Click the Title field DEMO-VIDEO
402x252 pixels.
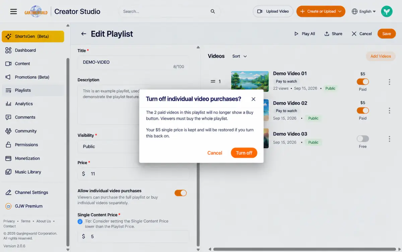[x=133, y=62]
